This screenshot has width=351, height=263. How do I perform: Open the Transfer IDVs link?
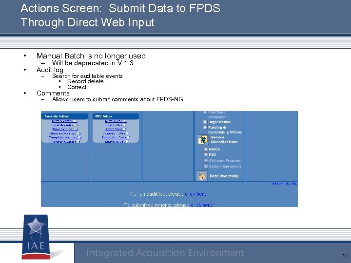tap(117, 142)
